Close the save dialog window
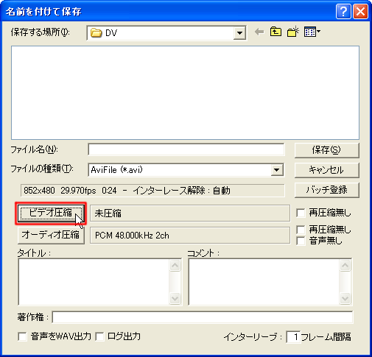The width and height of the screenshot is (372, 357). 360,11
